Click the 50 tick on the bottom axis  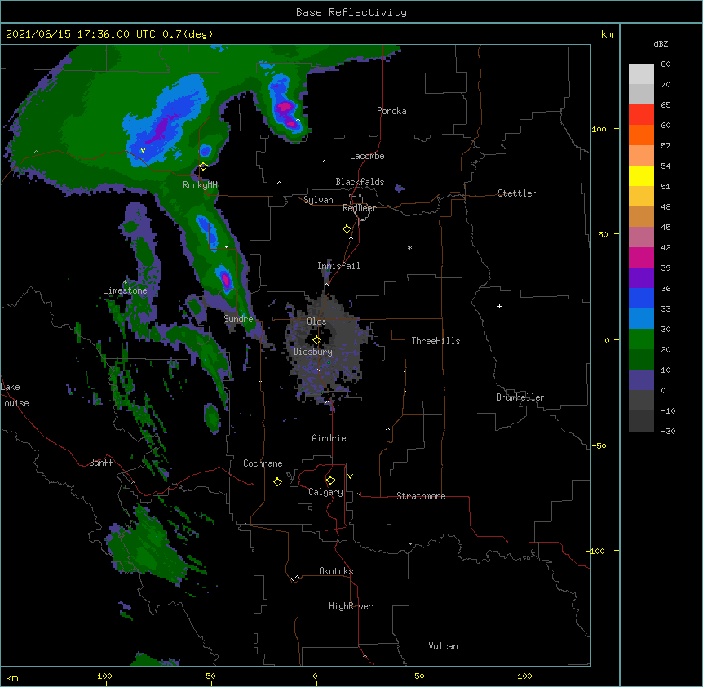point(419,676)
